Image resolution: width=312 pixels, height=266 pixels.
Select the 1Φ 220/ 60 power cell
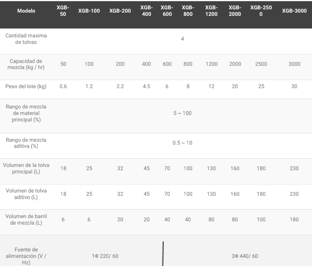[x=105, y=256]
